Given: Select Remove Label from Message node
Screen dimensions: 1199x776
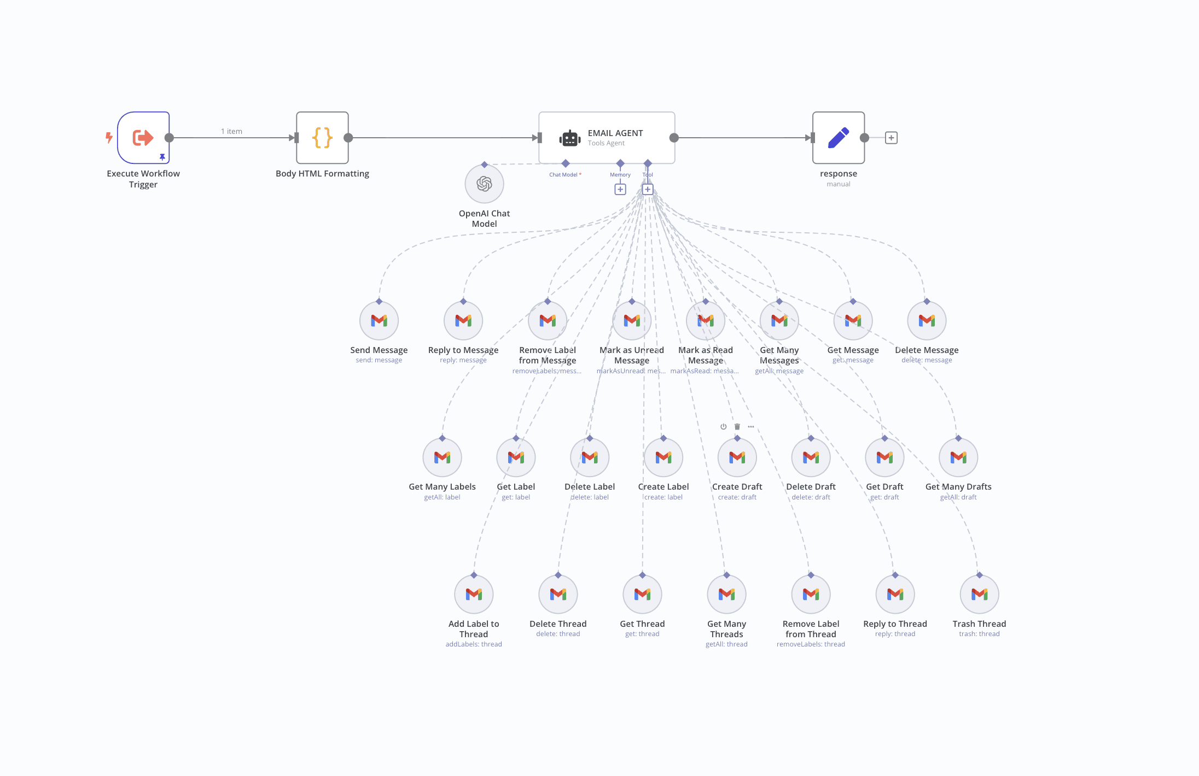Looking at the screenshot, I should click(548, 320).
